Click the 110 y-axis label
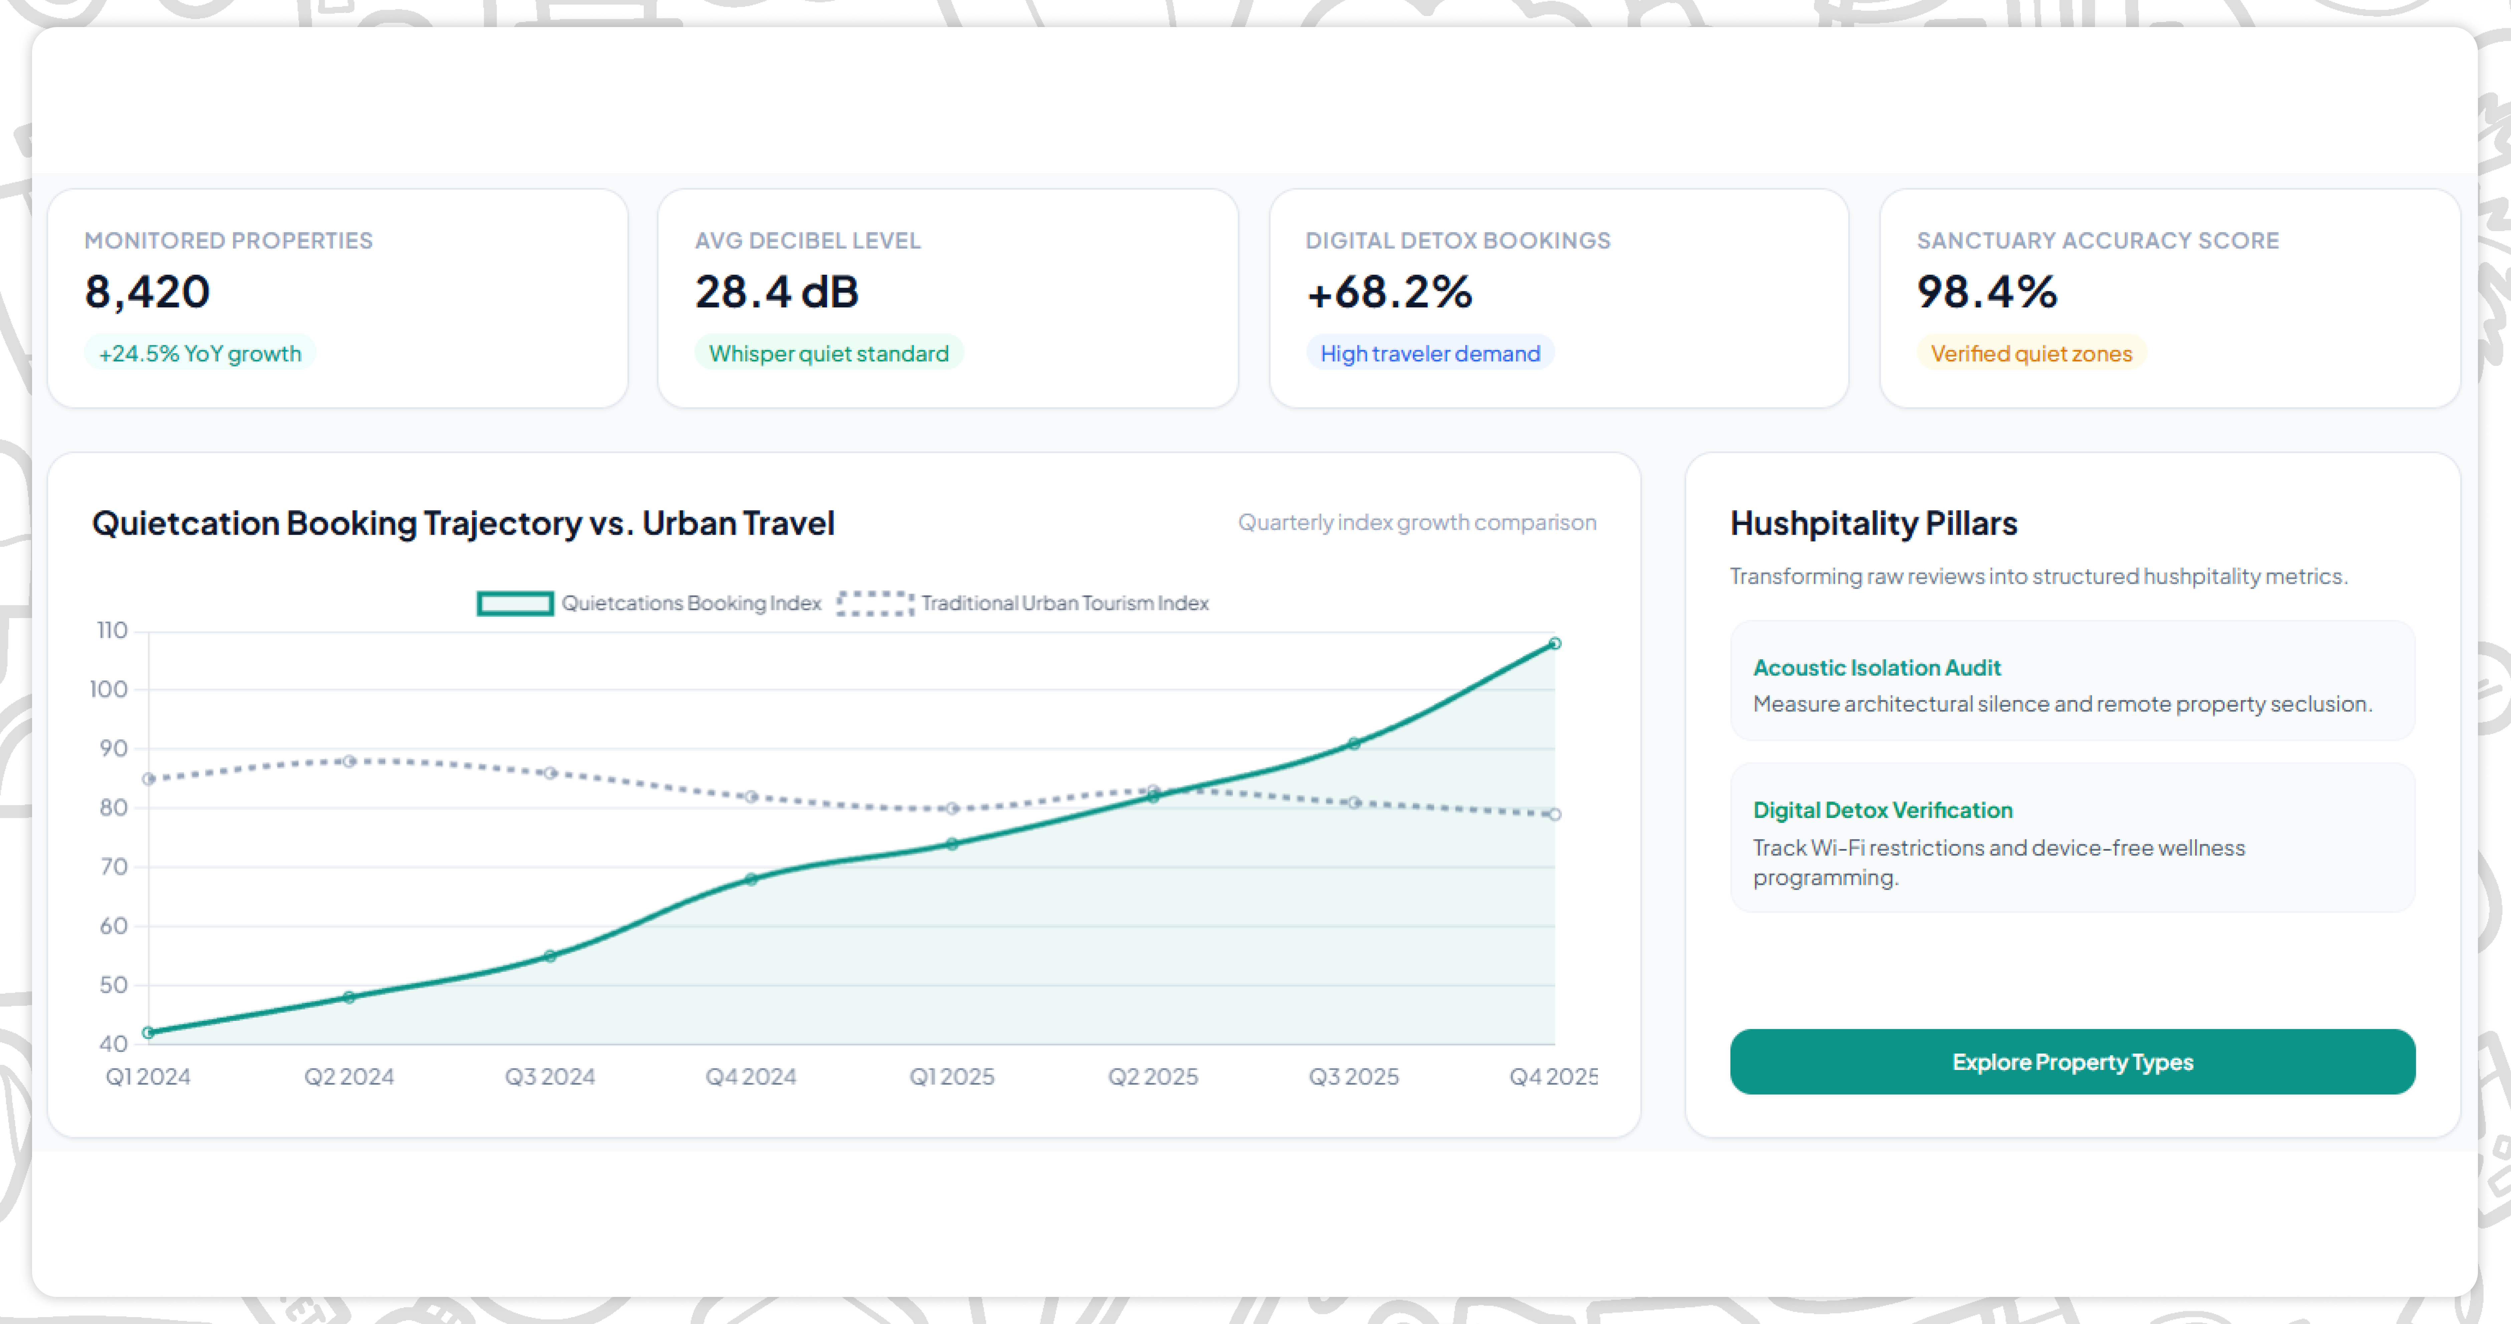 112,631
